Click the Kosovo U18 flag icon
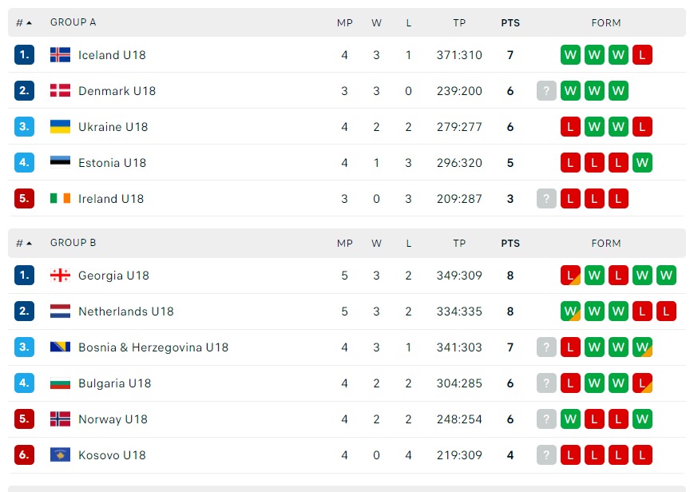This screenshot has height=492, width=690. [60, 455]
